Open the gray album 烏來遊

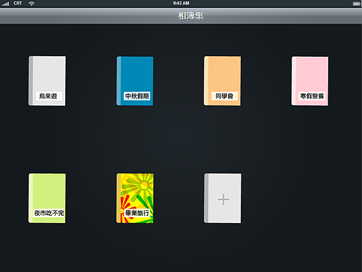[x=47, y=81]
